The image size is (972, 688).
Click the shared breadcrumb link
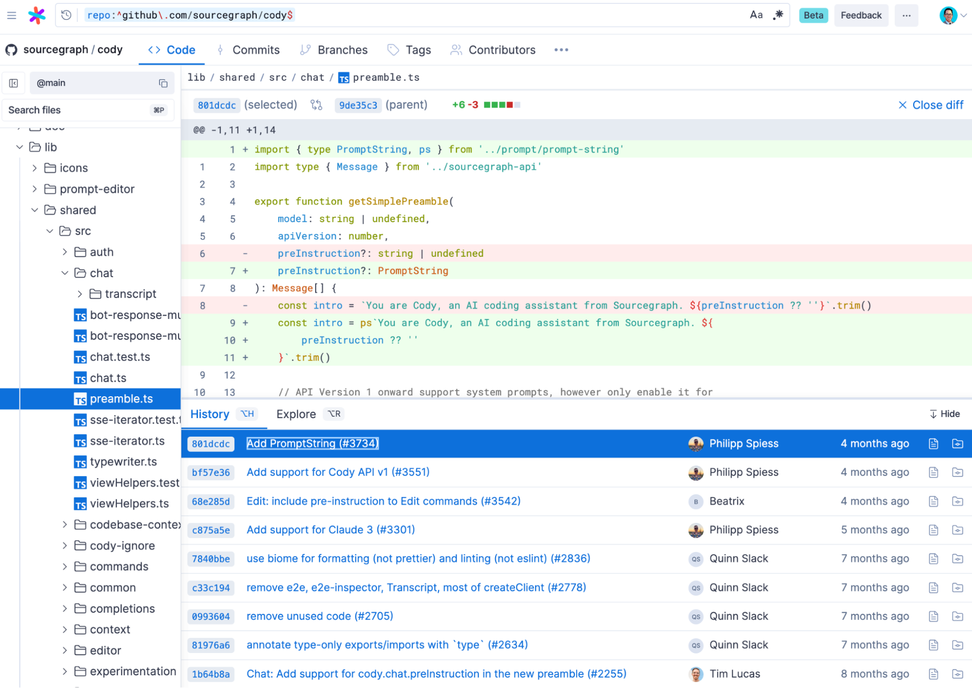pos(237,77)
